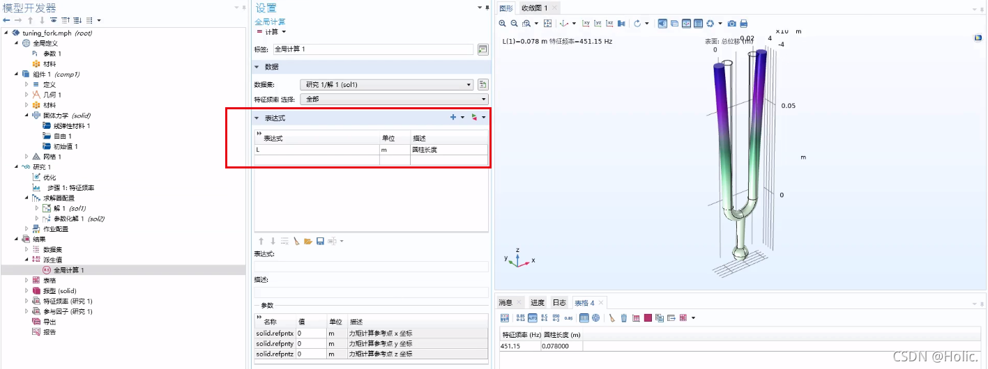Screen dimensions: 988x369
Task: Toggle AUTO notation in table toolbar
Action: point(533,317)
